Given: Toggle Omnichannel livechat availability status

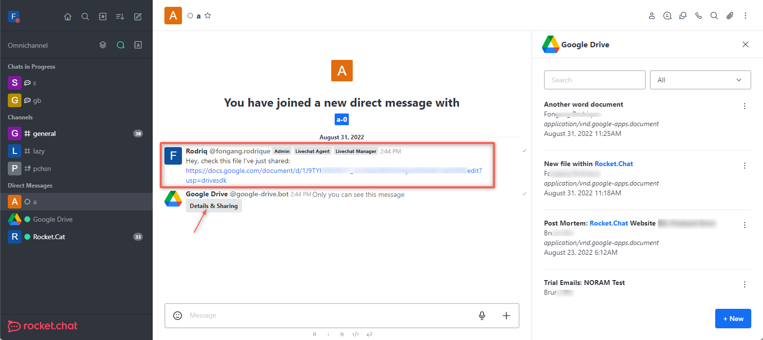Looking at the screenshot, I should pos(120,45).
